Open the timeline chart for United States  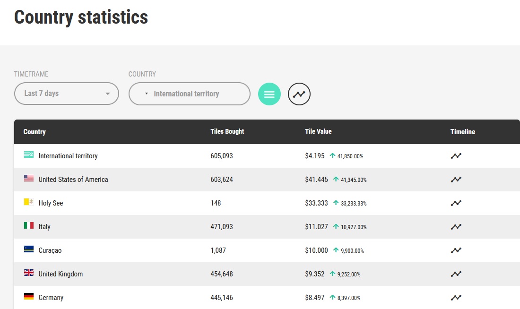point(456,180)
